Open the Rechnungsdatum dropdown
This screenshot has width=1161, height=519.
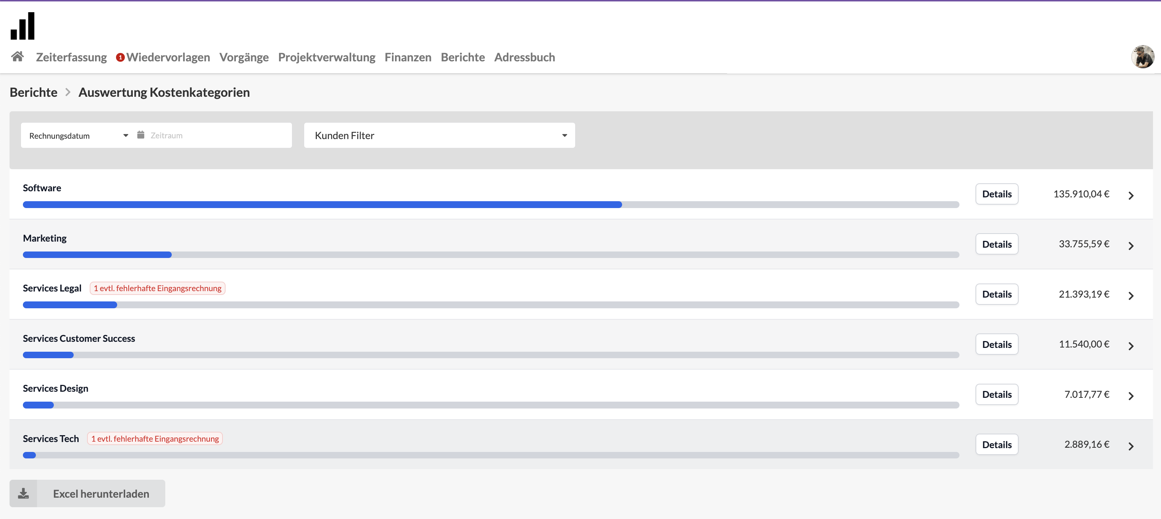tap(78, 136)
